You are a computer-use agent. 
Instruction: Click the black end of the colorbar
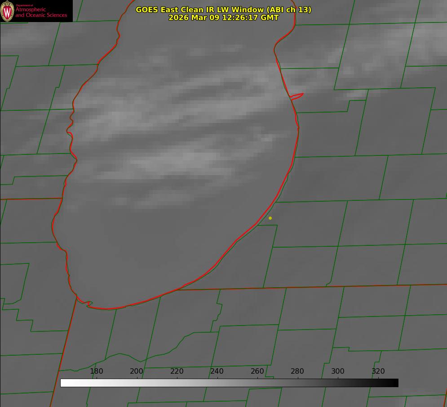[394, 383]
